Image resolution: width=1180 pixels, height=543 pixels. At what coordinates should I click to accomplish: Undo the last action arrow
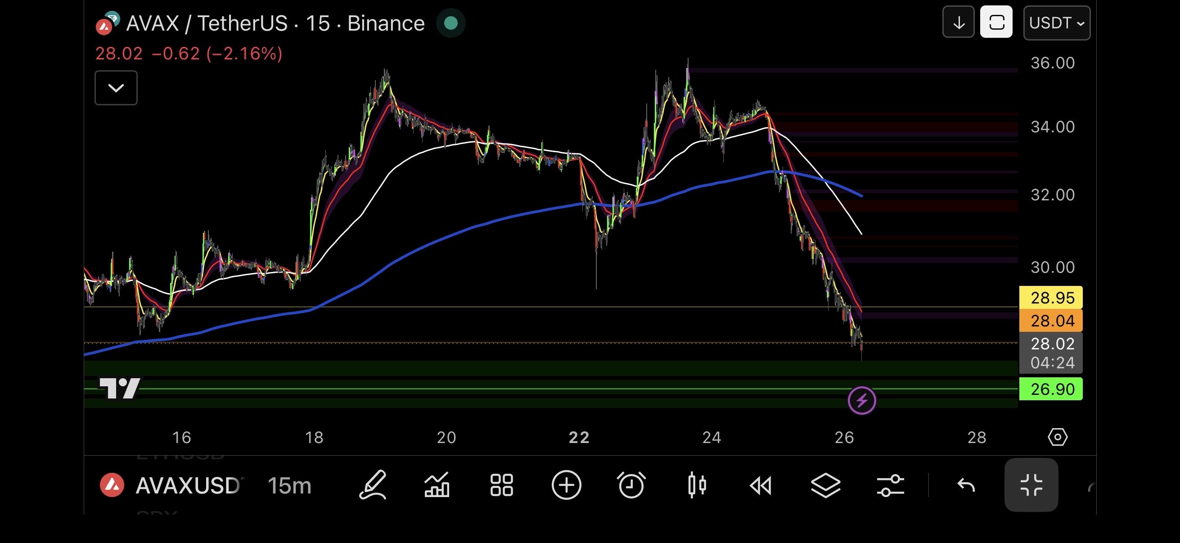[966, 485]
